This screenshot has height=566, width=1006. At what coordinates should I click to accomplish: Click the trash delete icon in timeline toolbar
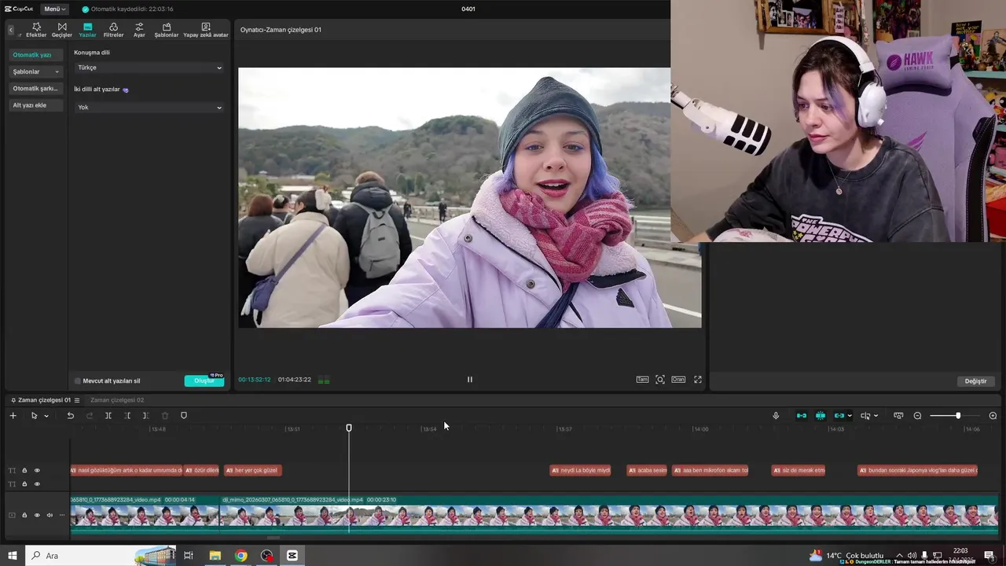tap(165, 415)
